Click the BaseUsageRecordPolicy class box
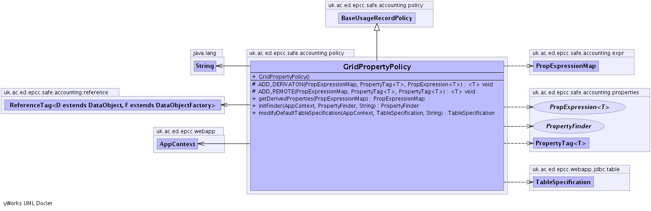 click(377, 18)
